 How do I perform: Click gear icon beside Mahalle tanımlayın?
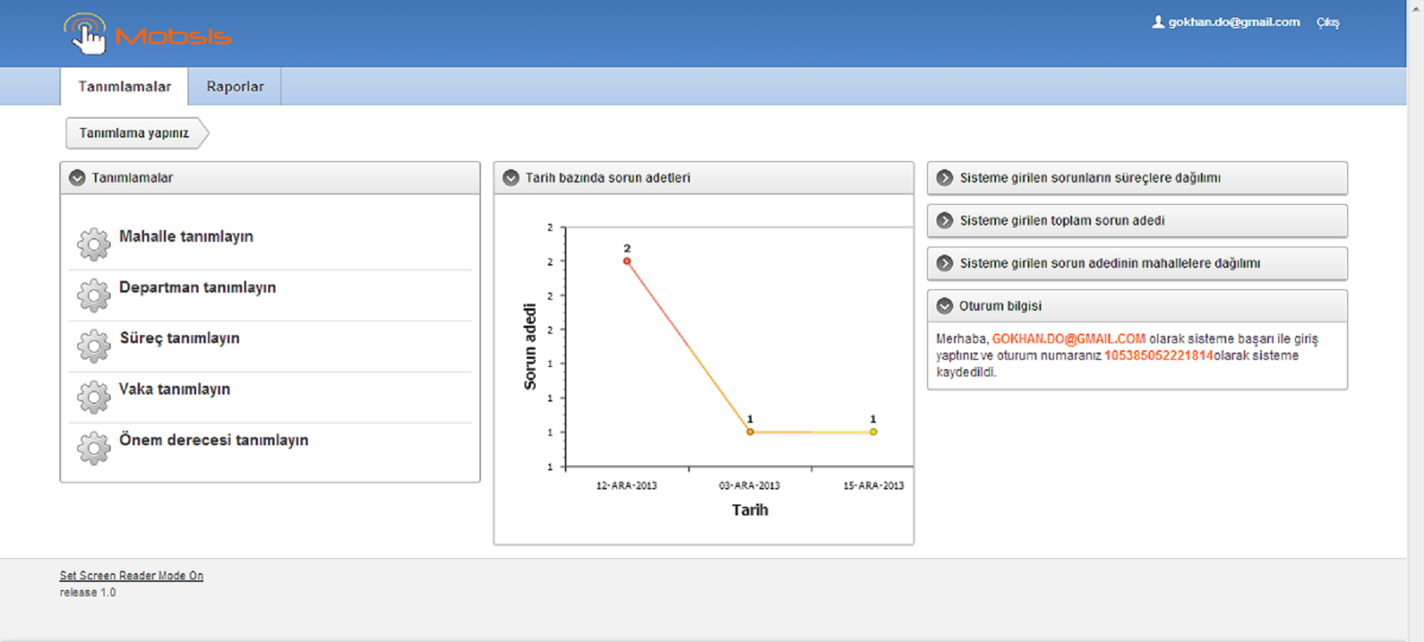click(93, 244)
